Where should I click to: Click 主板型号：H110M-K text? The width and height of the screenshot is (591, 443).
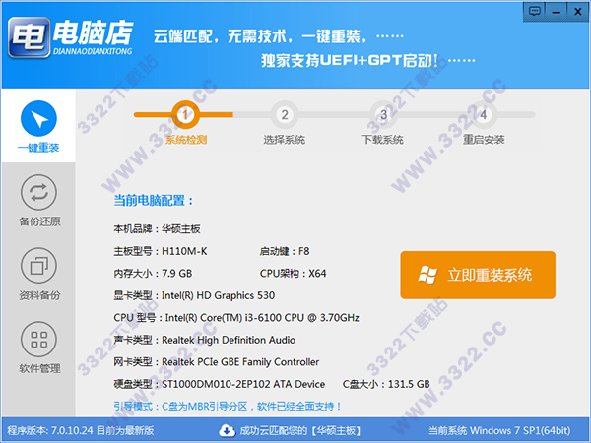161,251
